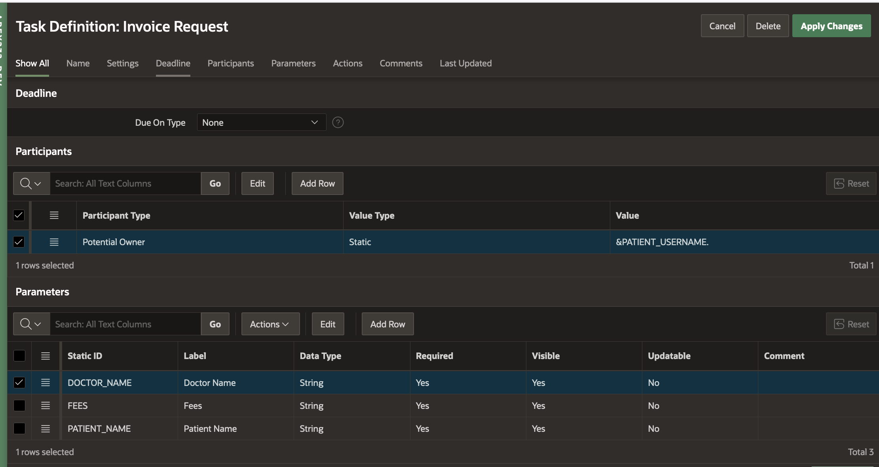Click Reset in Participants toolbar
Screen dimensions: 879x467
pos(851,183)
